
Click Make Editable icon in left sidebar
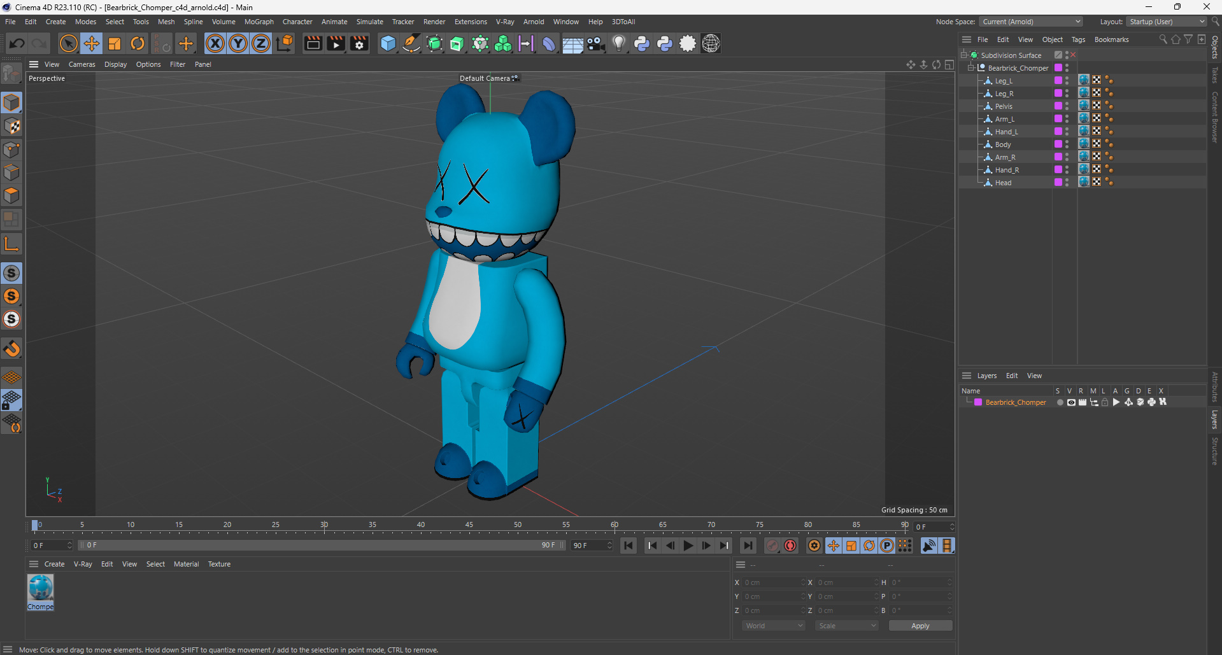click(x=11, y=74)
